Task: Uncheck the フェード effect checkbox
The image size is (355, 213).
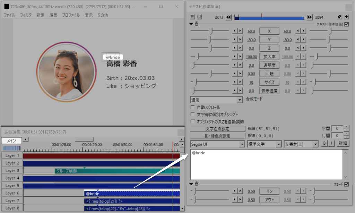Action: 347,184
